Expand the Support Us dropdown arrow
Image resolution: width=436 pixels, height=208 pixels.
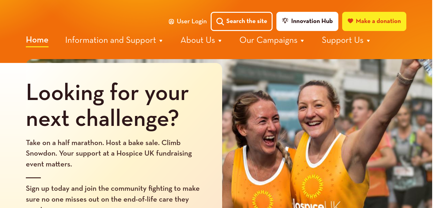(368, 41)
